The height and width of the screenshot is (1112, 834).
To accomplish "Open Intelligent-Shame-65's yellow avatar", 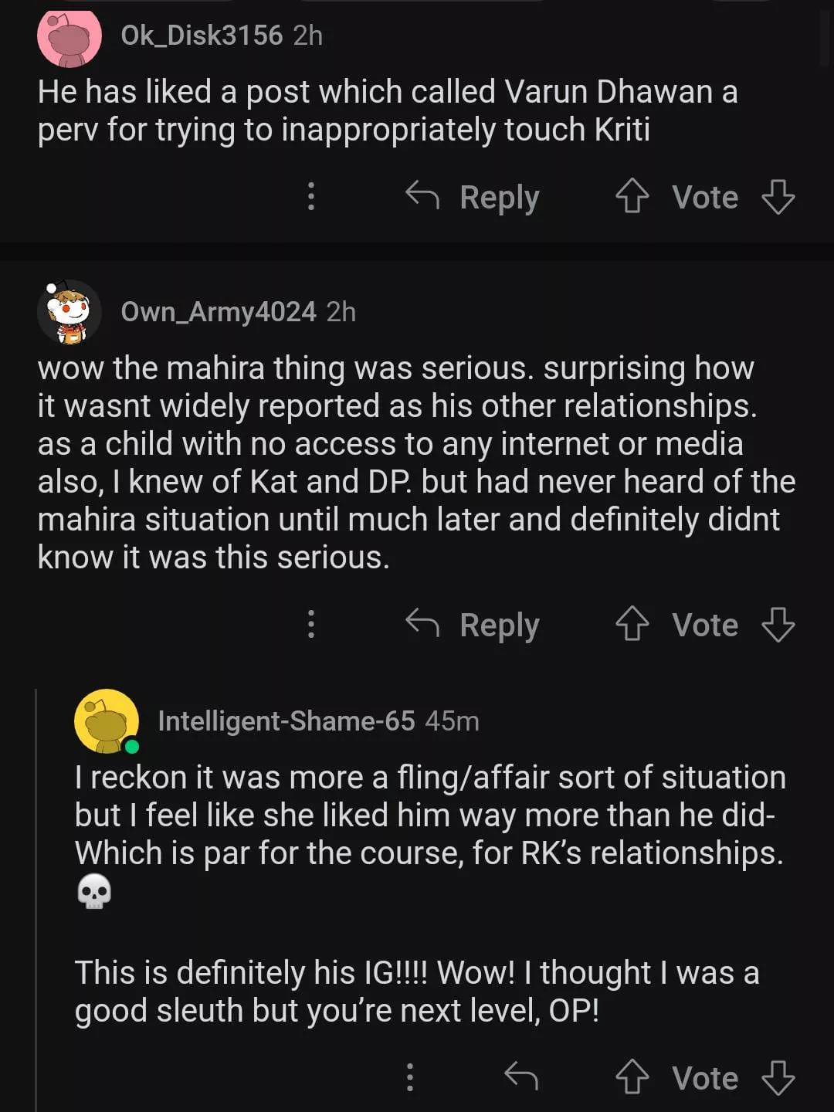I will (107, 721).
